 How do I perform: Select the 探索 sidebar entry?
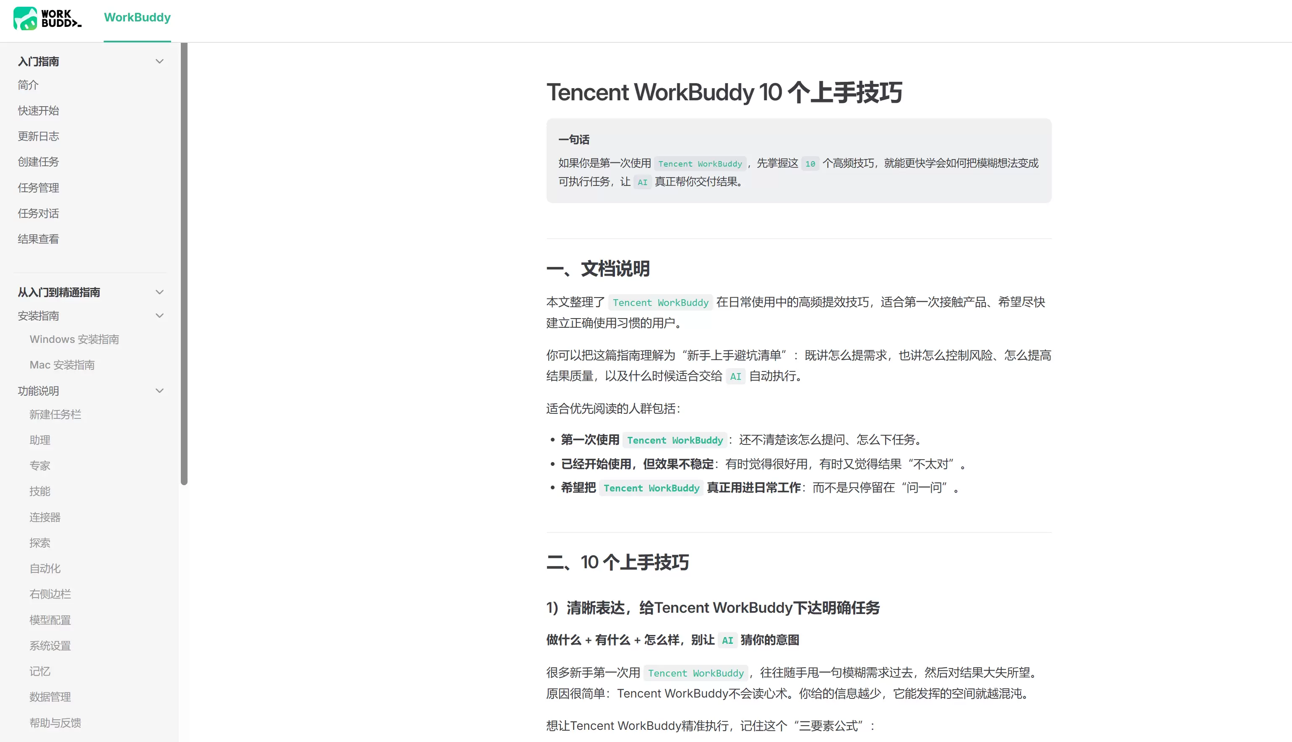point(40,543)
